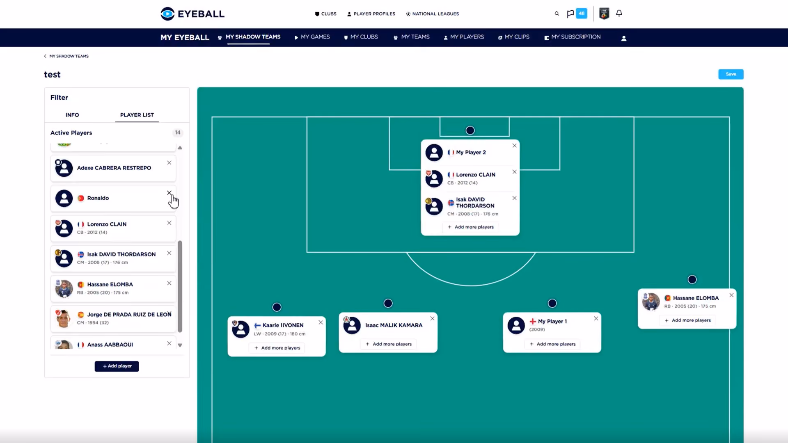Open Clubs in top navigation
Viewport: 788px width, 443px height.
[325, 14]
